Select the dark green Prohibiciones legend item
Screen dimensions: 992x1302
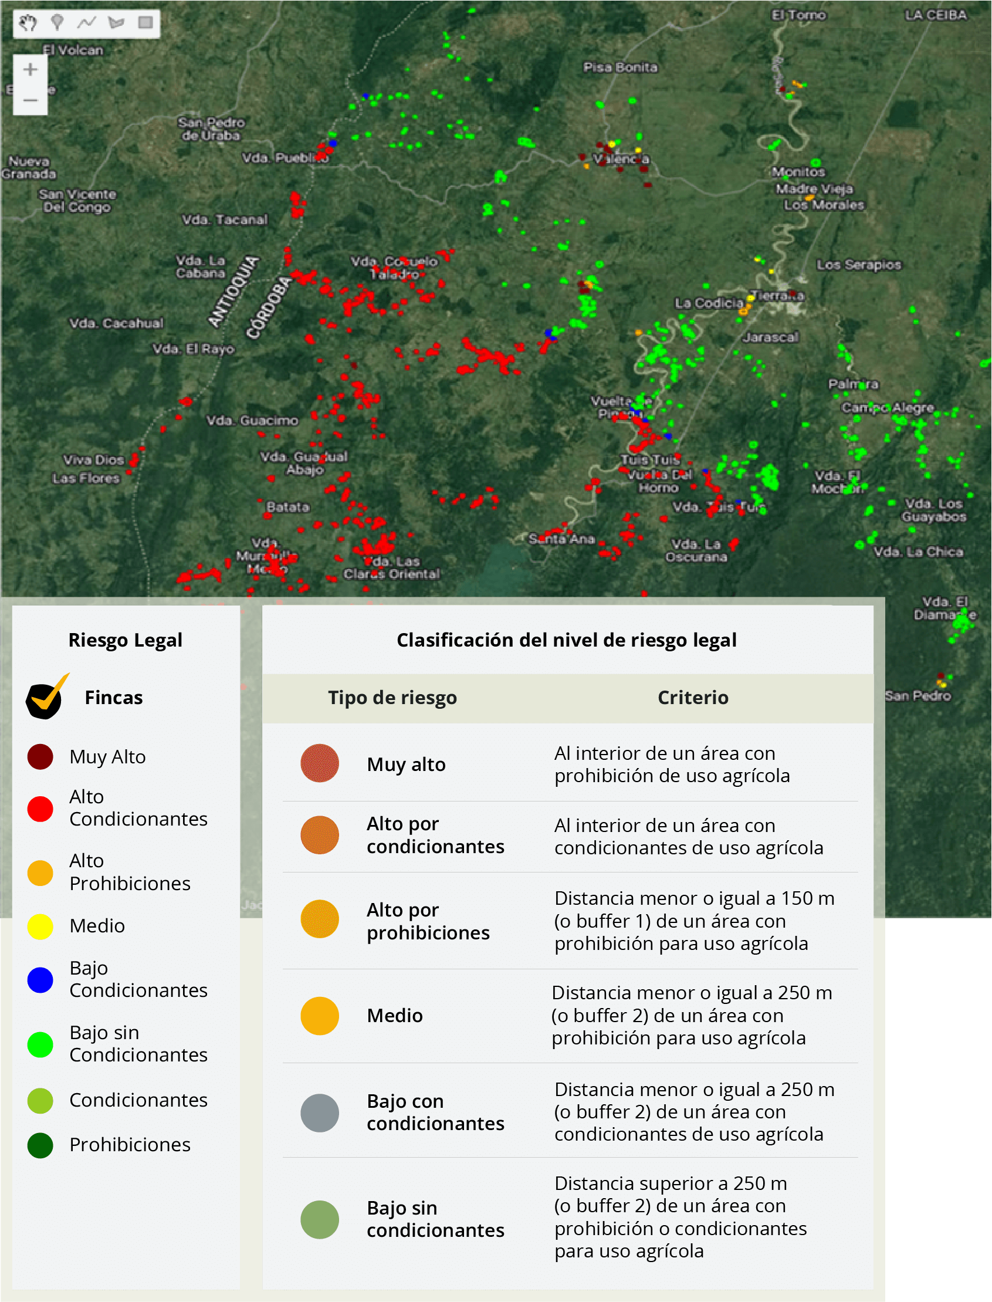[x=40, y=1145]
